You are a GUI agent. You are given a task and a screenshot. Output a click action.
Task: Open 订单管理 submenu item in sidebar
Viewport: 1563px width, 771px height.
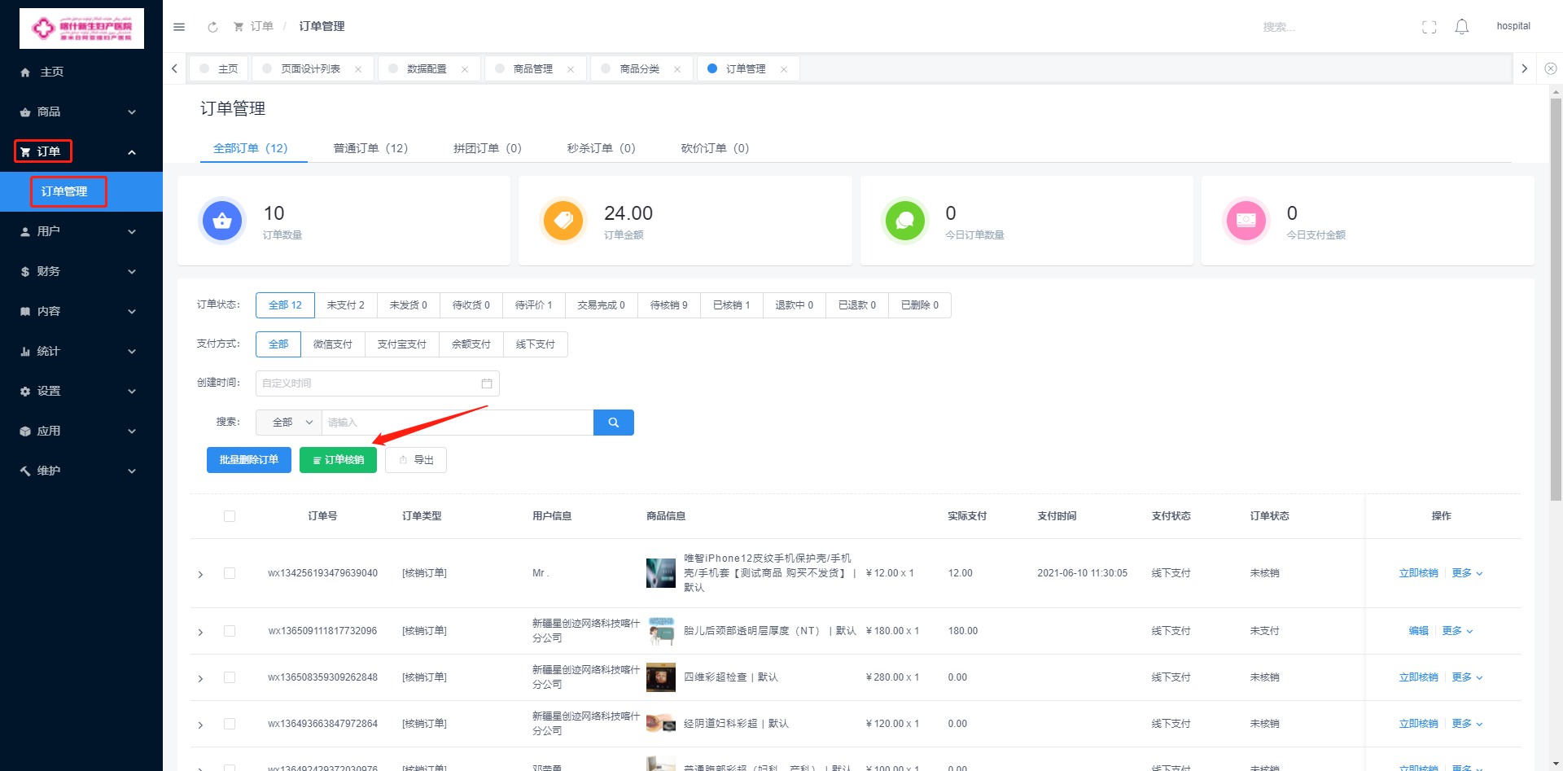(x=81, y=191)
